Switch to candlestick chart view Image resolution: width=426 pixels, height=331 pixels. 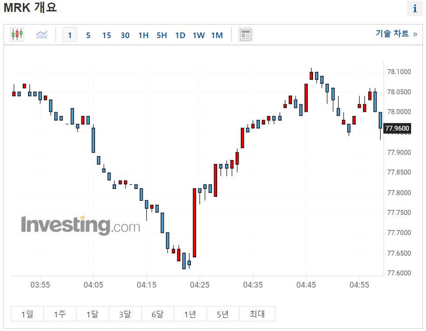17,35
